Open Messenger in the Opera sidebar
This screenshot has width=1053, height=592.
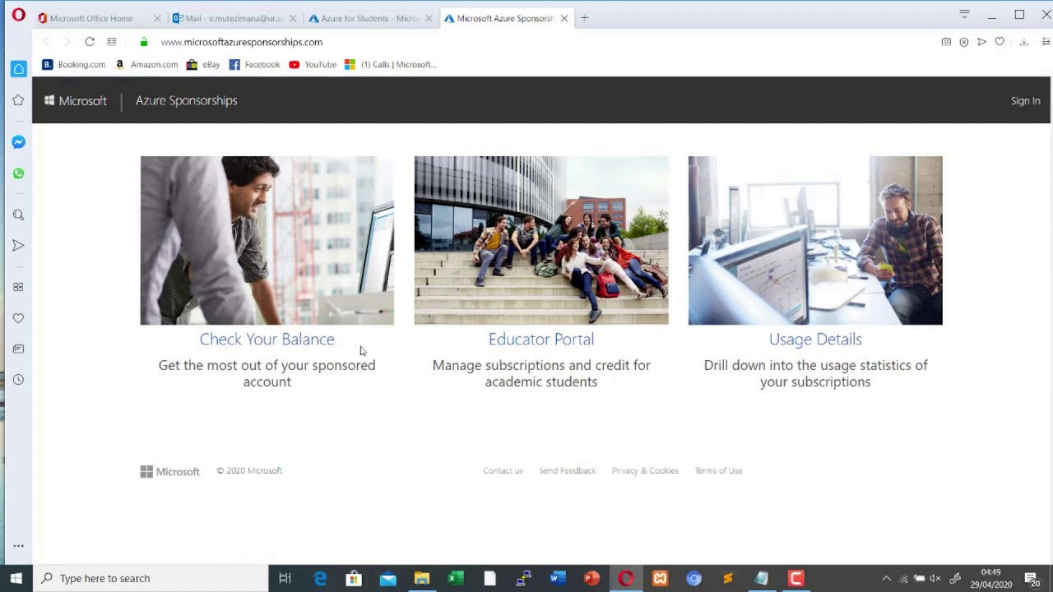pos(18,142)
